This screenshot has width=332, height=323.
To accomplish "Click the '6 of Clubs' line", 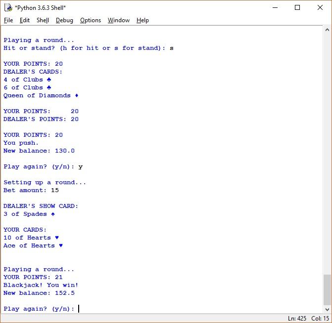I will (27, 87).
